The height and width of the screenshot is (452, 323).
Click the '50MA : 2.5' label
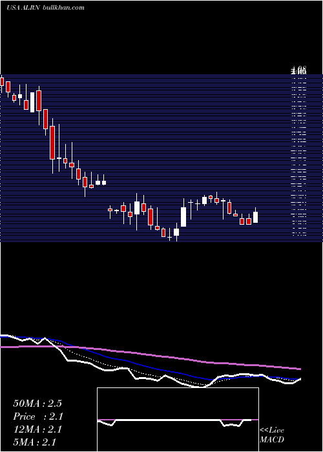click(x=37, y=404)
